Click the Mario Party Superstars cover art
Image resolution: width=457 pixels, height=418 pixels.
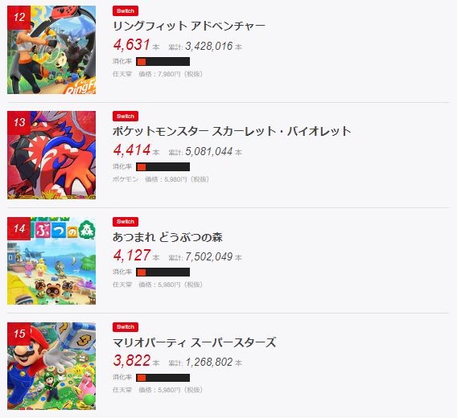pyautogui.click(x=51, y=366)
